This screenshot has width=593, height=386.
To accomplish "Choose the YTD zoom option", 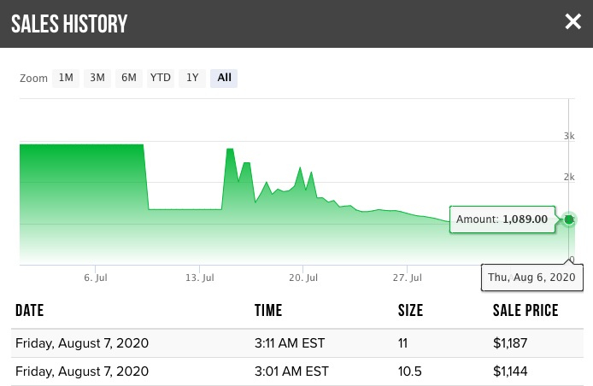I will pos(161,78).
